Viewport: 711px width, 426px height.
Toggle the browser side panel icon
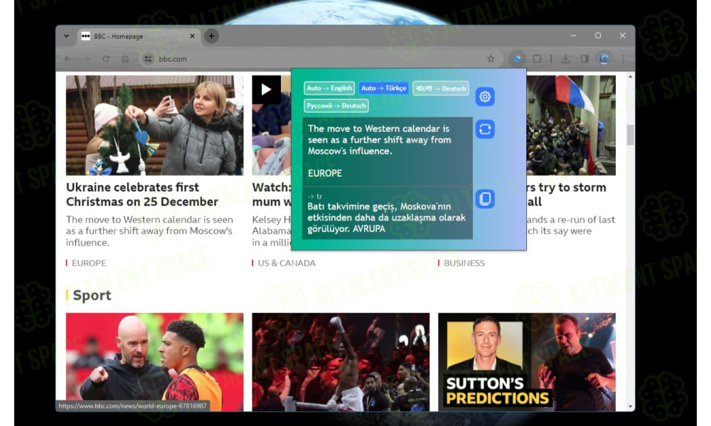(584, 59)
